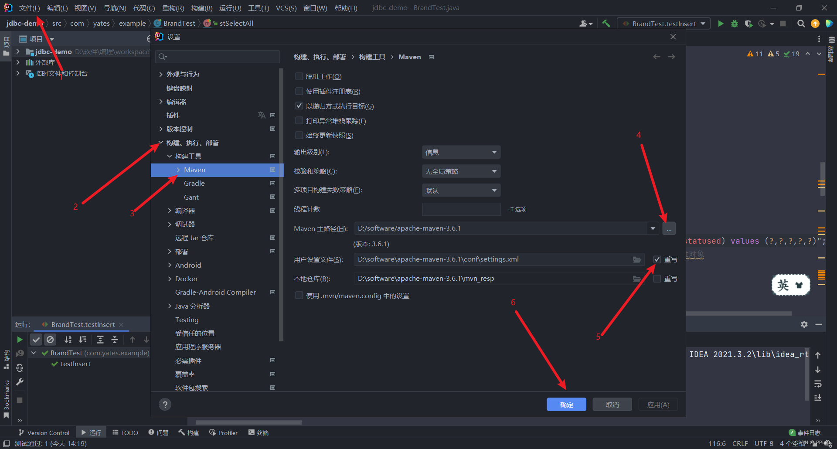
Task: Click the settings tree vertical scrollbar
Action: (281, 204)
